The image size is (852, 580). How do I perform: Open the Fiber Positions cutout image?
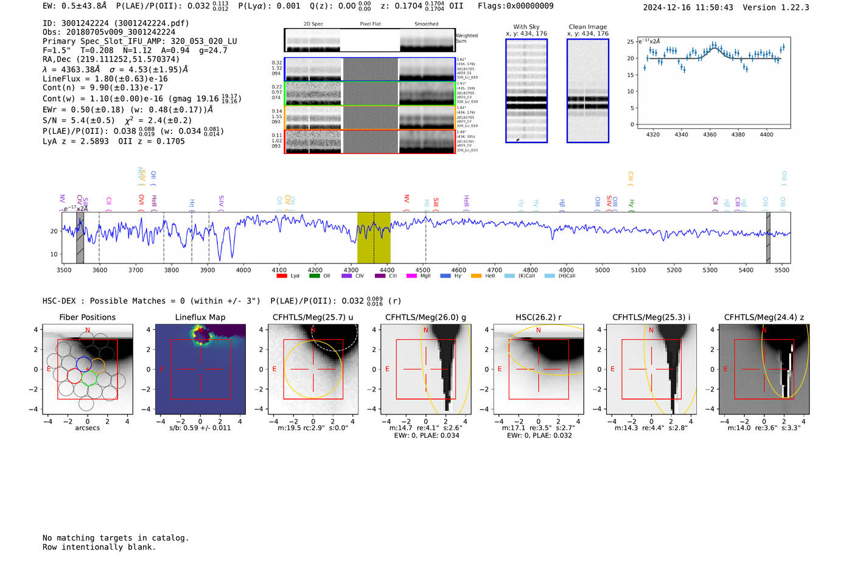(x=88, y=369)
